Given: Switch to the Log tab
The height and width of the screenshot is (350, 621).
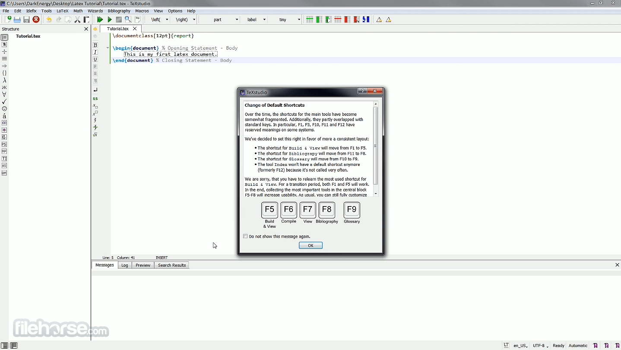Looking at the screenshot, I should click(x=125, y=265).
